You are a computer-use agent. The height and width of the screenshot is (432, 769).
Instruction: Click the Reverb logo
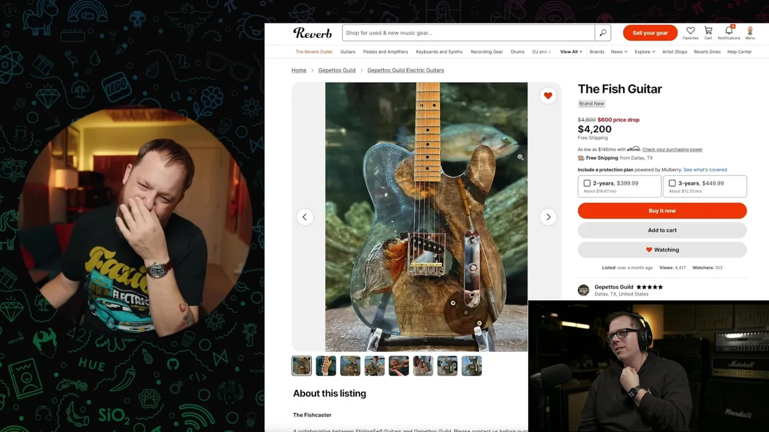pos(312,32)
